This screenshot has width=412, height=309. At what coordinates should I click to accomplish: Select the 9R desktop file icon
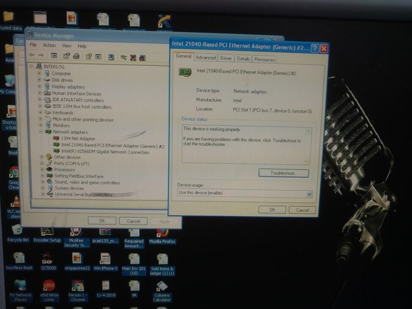point(134,289)
